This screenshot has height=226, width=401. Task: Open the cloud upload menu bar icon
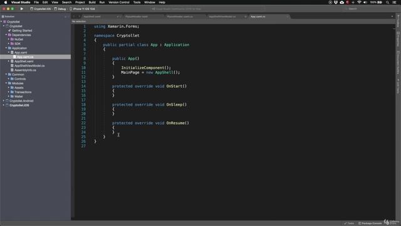pyautogui.click(x=341, y=3)
